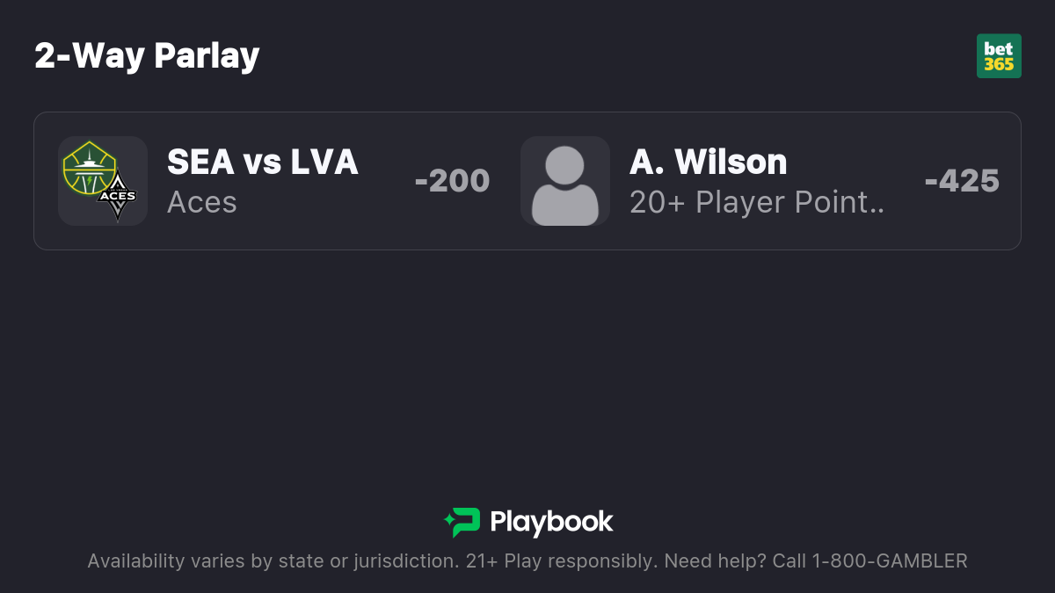Select the Aces moneyline pick label
Image resolution: width=1055 pixels, height=593 pixels.
tap(202, 202)
